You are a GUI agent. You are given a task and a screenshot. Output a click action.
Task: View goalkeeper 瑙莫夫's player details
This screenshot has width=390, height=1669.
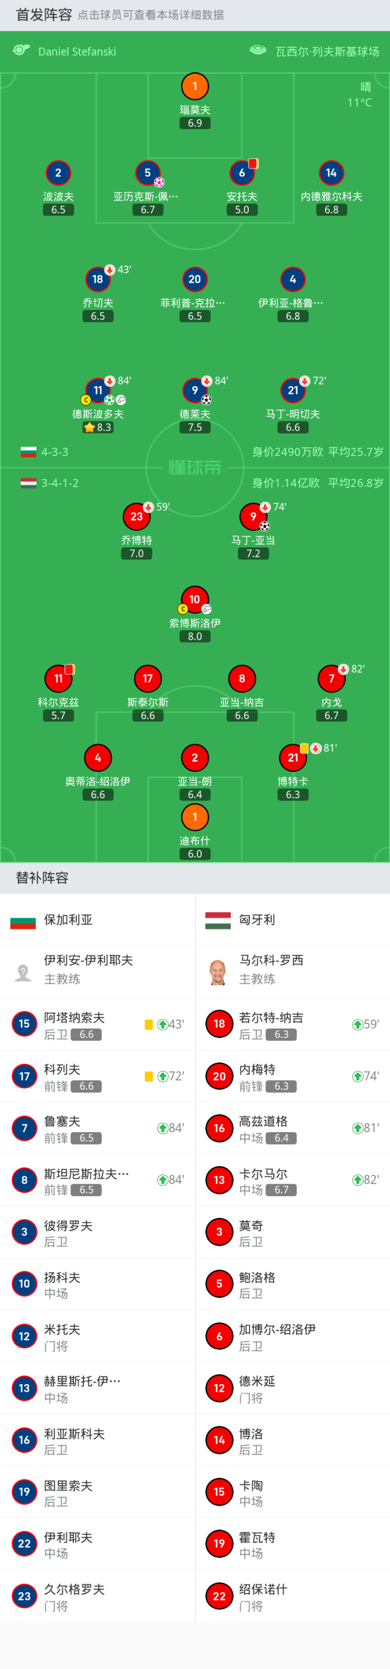(195, 85)
